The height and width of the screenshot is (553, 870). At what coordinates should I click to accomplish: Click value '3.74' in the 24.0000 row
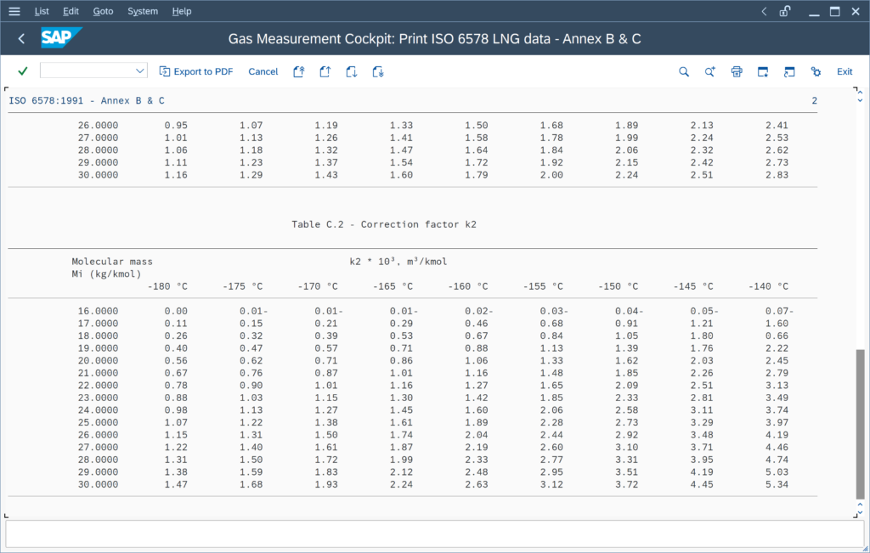pos(777,410)
